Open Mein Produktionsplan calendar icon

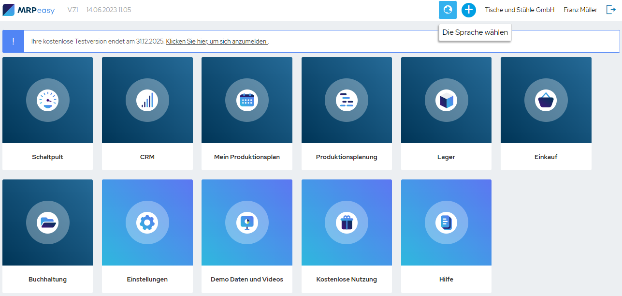point(247,100)
